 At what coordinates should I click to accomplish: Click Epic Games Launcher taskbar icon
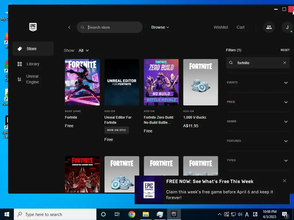click(x=174, y=214)
